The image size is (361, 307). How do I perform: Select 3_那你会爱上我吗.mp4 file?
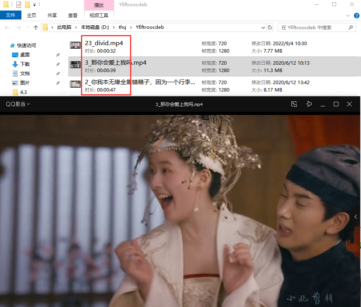tap(214, 67)
